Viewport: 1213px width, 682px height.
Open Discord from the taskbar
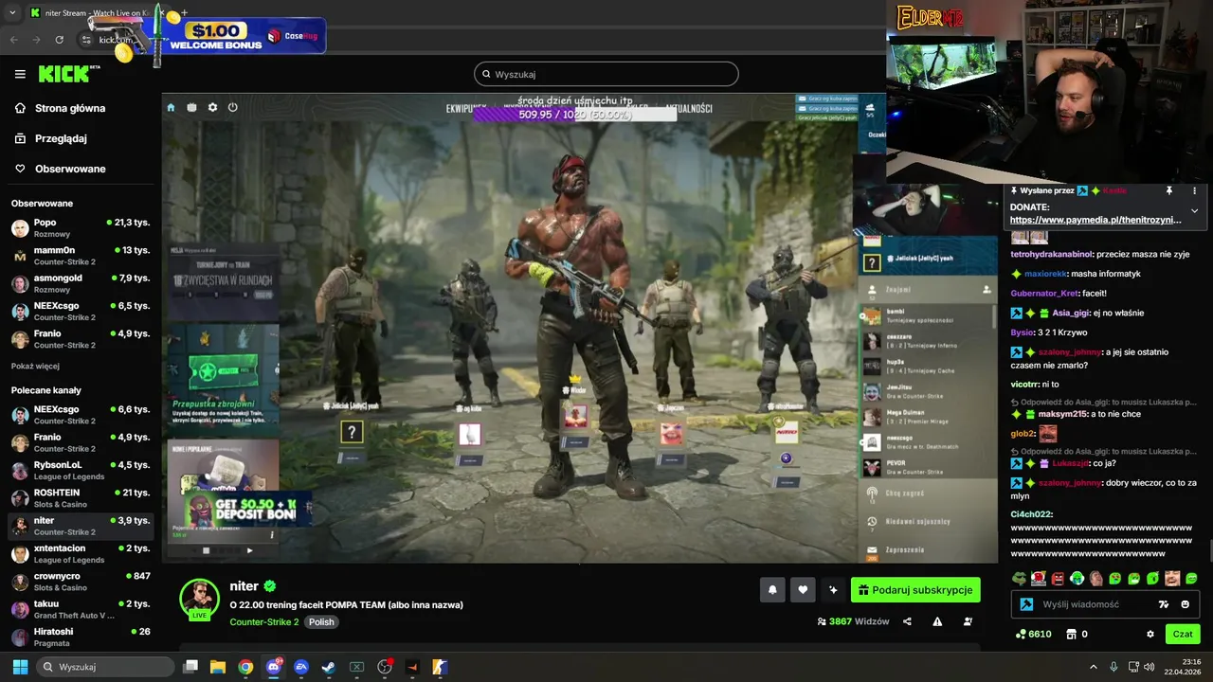pos(274,667)
